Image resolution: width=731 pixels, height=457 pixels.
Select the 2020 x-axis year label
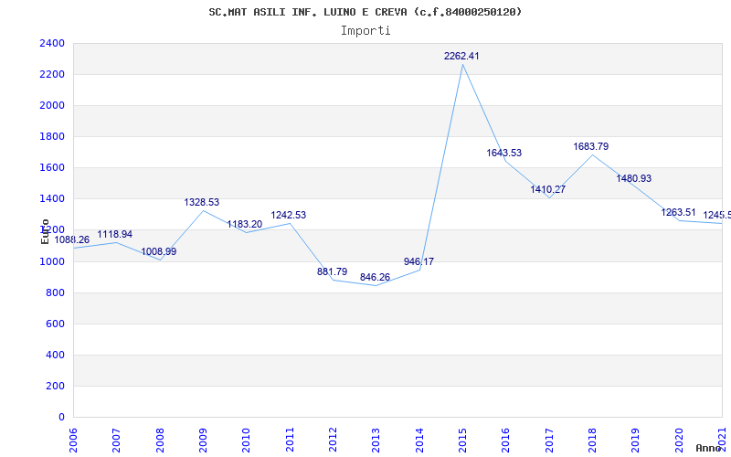pyautogui.click(x=679, y=440)
